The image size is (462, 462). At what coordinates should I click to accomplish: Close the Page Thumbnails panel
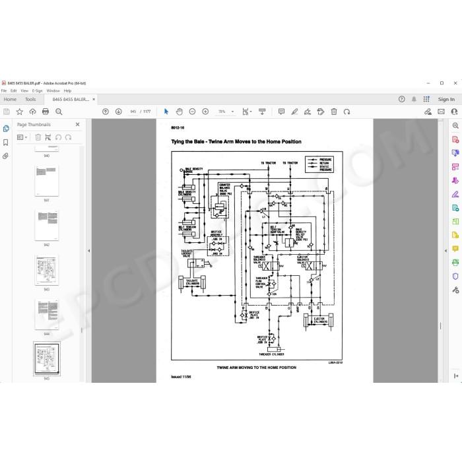(x=77, y=124)
